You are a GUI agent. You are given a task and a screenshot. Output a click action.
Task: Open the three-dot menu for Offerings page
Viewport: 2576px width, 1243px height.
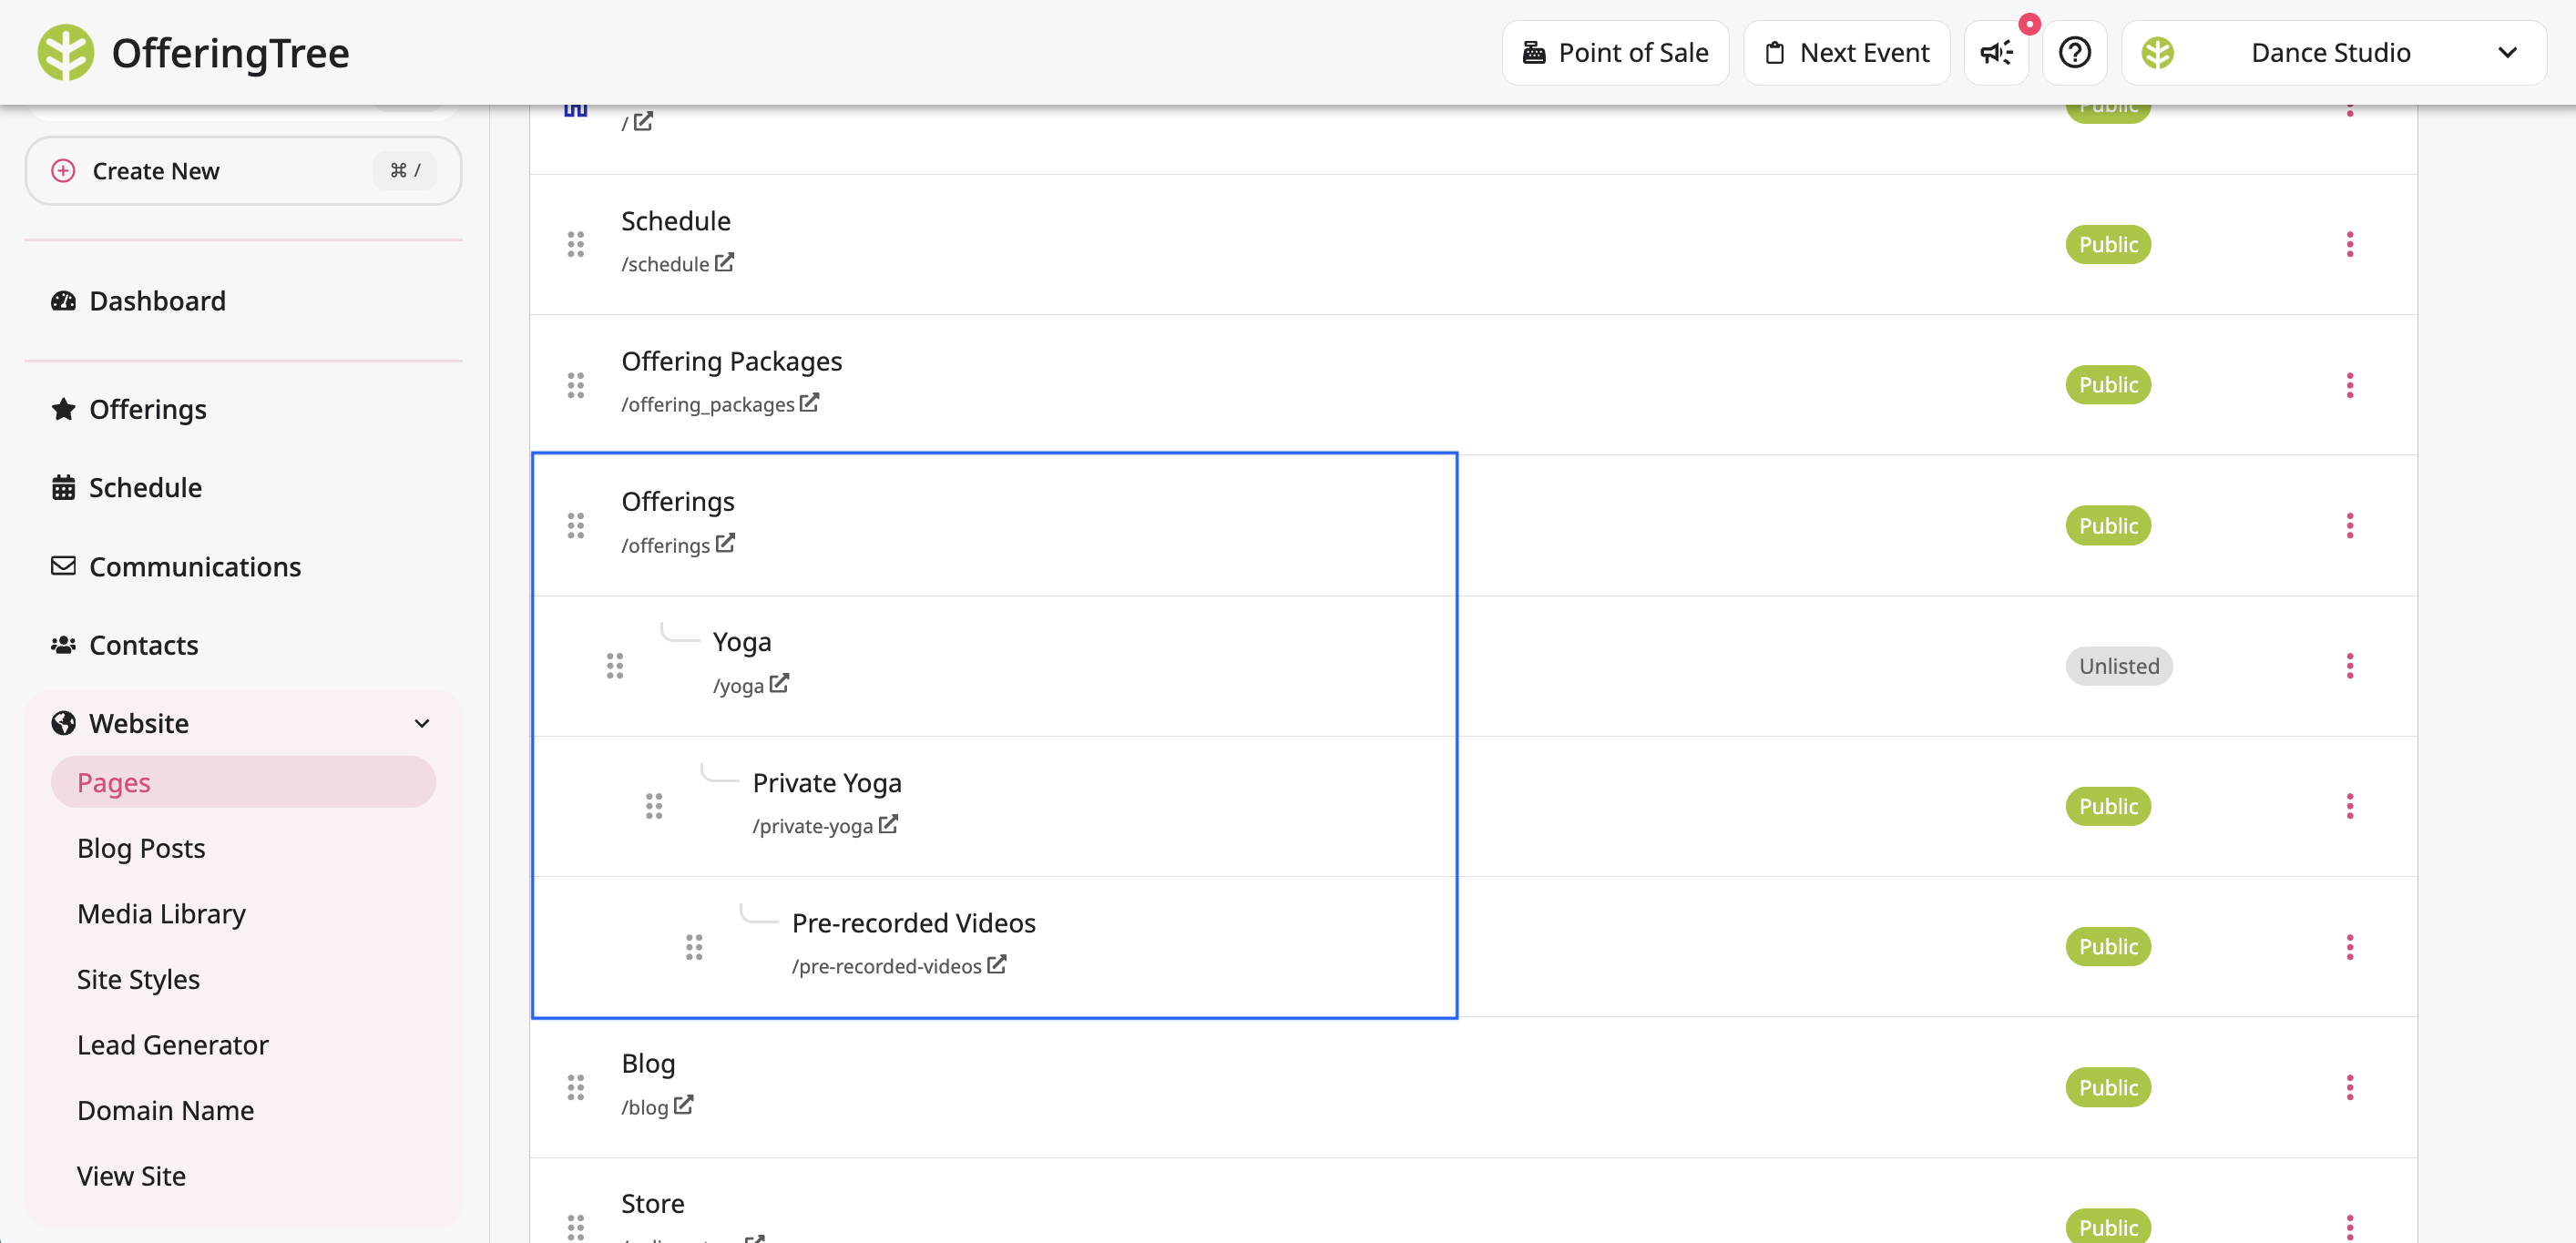click(x=2350, y=525)
